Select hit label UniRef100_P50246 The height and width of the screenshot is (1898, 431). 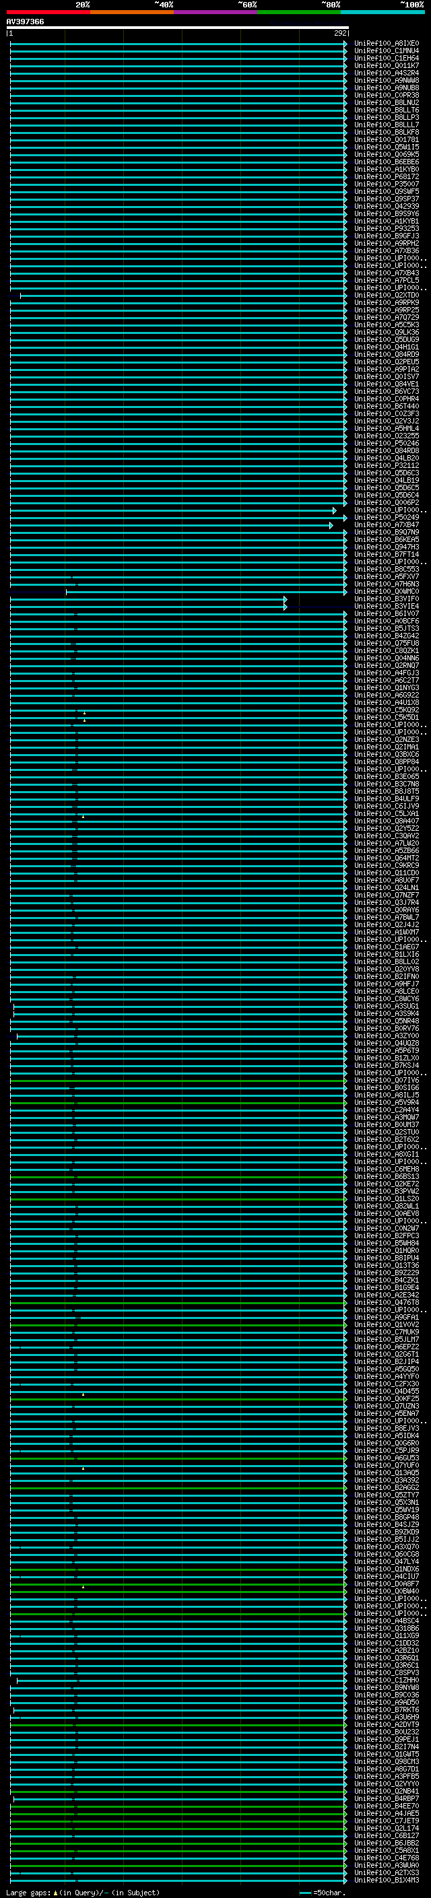[x=386, y=444]
